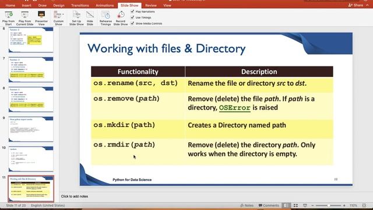373x210 pixels.
Task: Select slide 9 thumbnail
Action: [31, 129]
